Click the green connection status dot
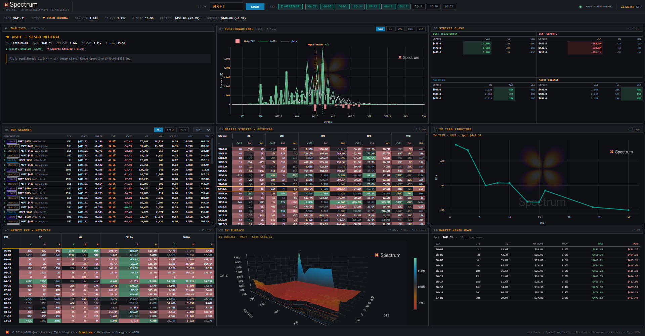 (x=580, y=7)
